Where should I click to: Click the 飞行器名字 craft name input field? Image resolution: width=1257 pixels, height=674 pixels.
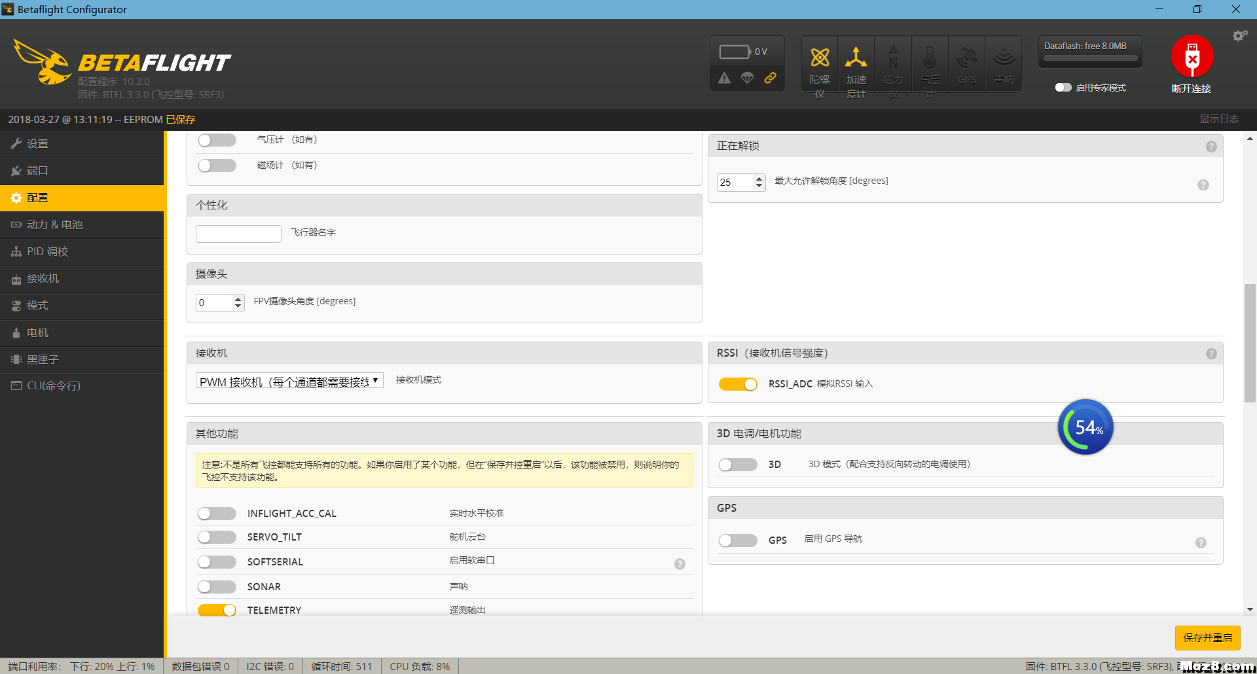click(x=238, y=234)
